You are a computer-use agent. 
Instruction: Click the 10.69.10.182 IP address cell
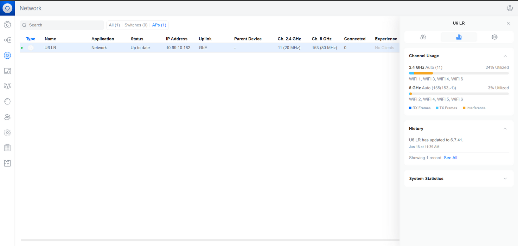[178, 48]
